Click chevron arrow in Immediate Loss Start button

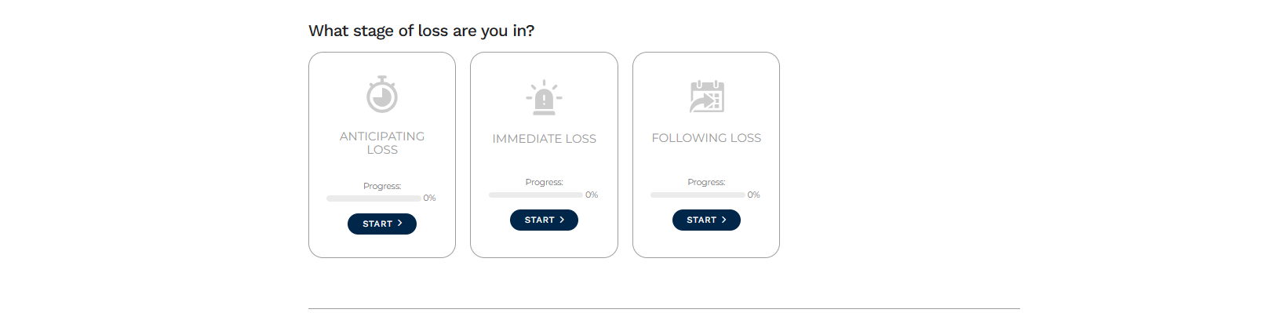coord(562,220)
